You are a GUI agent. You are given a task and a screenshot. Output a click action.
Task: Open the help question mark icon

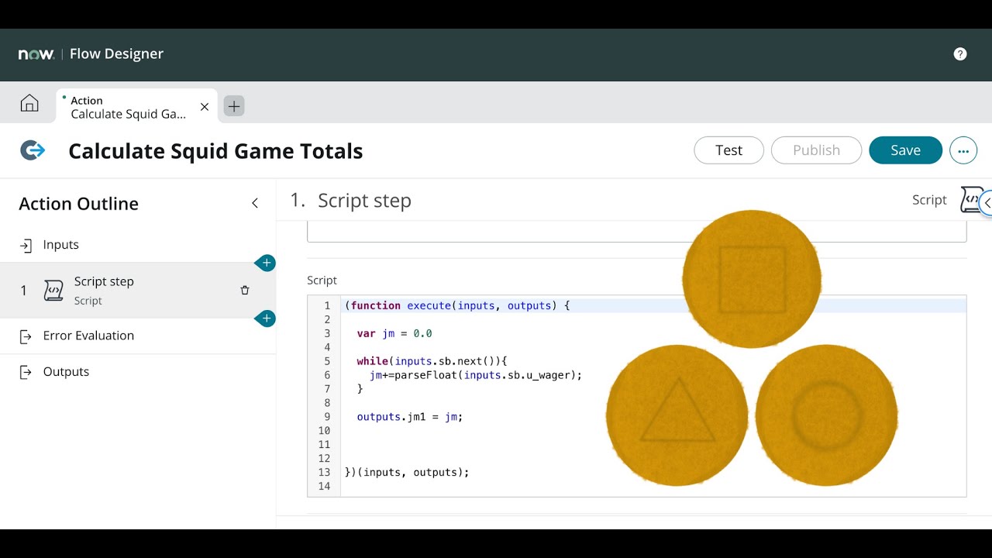pyautogui.click(x=960, y=53)
